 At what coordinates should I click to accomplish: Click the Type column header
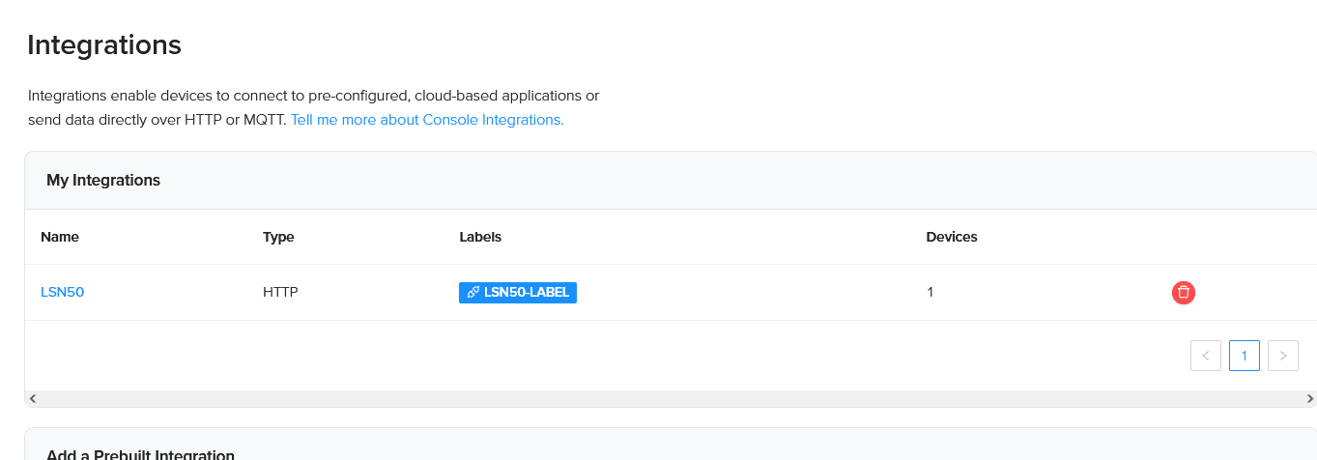coord(278,237)
